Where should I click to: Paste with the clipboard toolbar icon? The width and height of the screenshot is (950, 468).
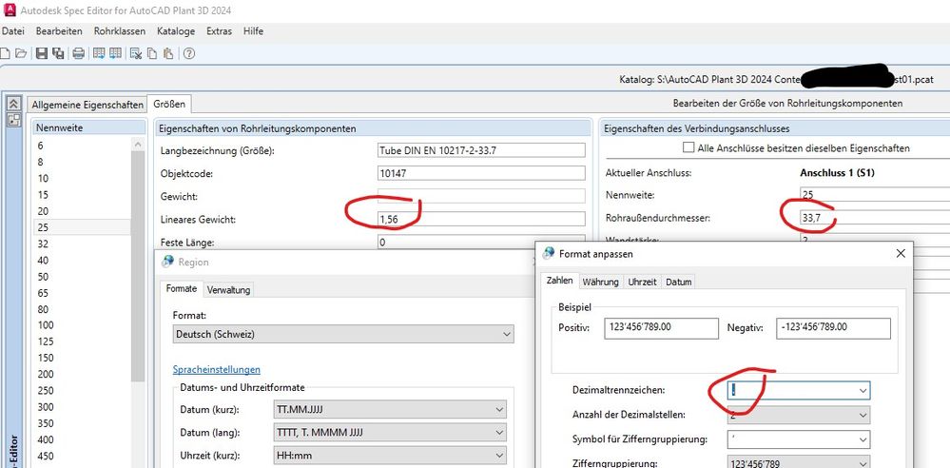tap(167, 53)
